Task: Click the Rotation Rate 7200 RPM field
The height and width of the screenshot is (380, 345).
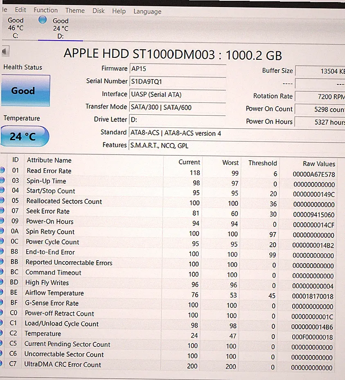Action: click(320, 96)
